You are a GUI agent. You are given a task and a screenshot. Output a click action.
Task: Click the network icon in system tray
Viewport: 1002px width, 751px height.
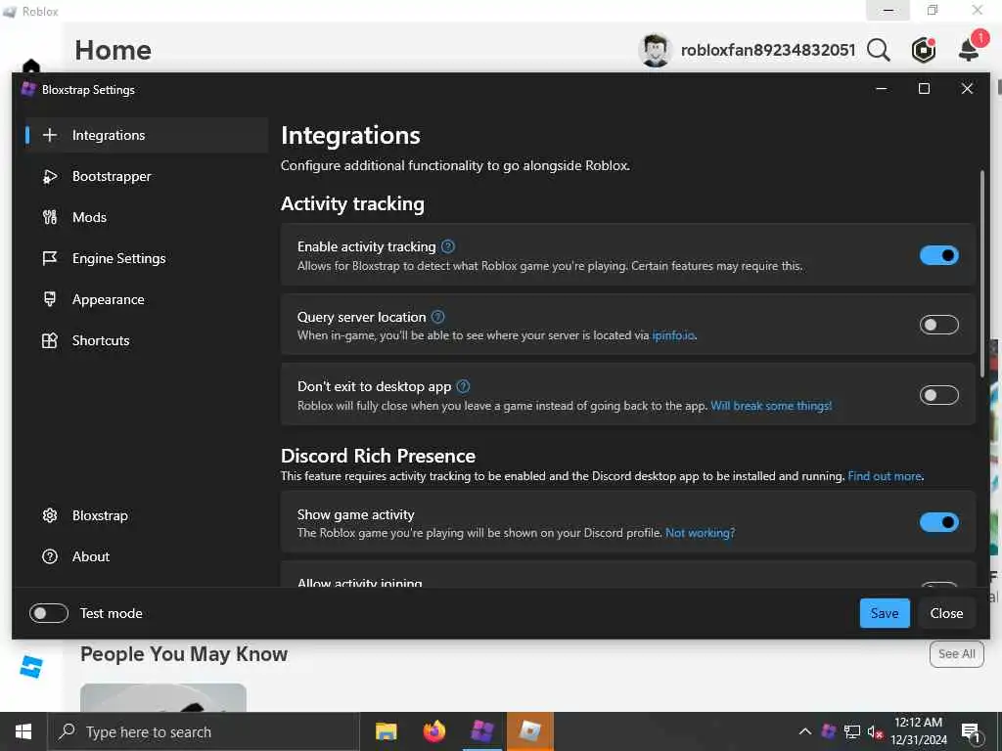click(852, 731)
